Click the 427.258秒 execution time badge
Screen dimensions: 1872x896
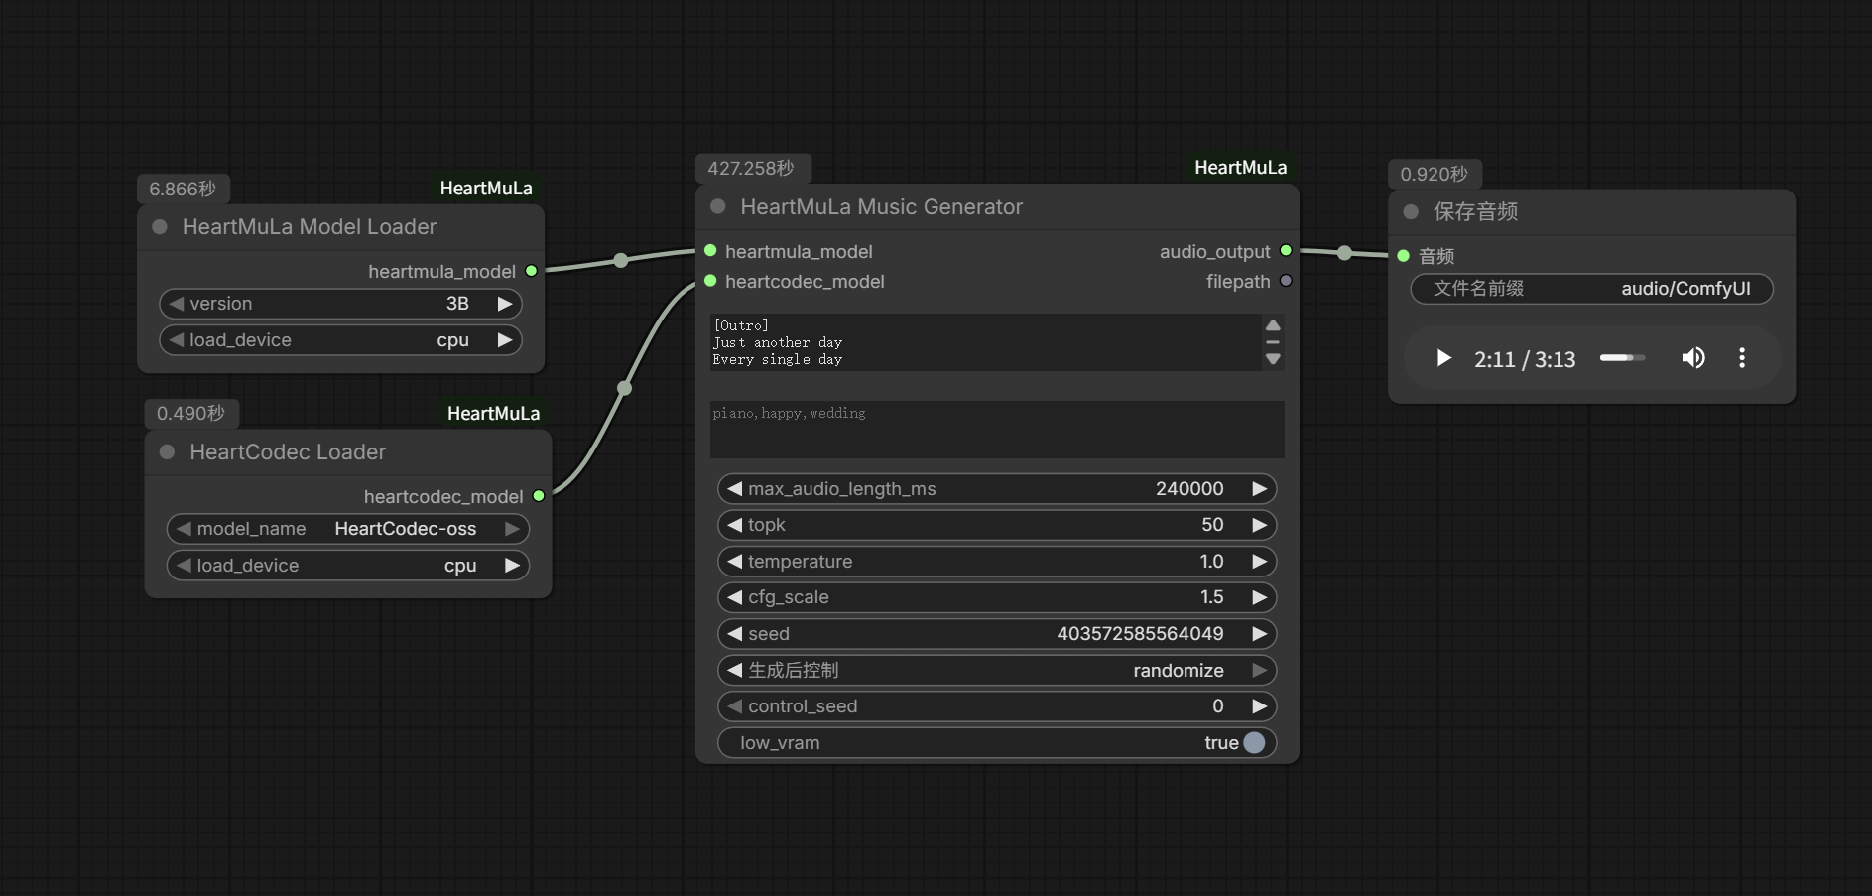point(751,169)
